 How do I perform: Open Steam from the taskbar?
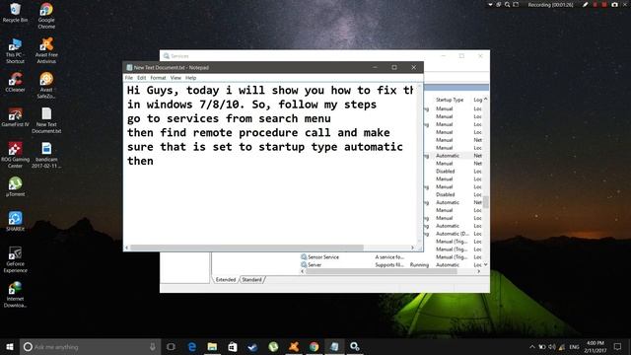[252, 346]
